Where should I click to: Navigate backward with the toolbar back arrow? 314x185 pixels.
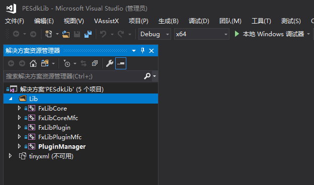[16, 34]
